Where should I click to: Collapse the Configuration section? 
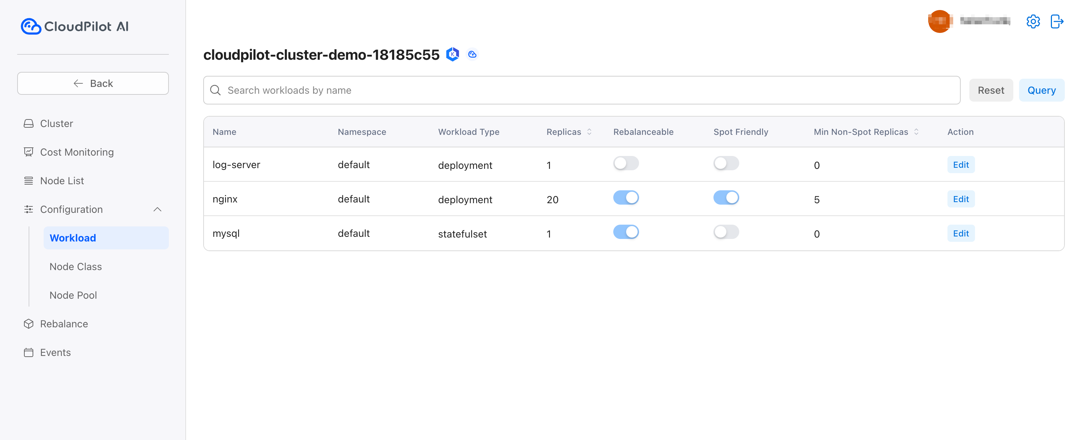coord(157,209)
